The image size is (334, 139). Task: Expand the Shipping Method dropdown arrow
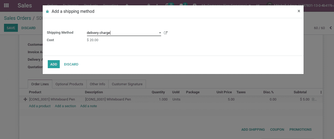point(160,33)
